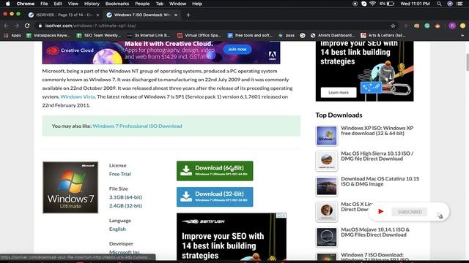Open the Chrome profile avatar
The height and width of the screenshot is (263, 469).
tap(452, 26)
